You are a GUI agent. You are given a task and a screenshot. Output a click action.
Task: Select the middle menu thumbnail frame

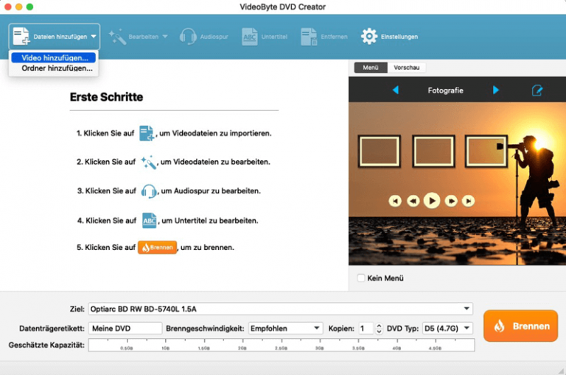click(x=433, y=151)
